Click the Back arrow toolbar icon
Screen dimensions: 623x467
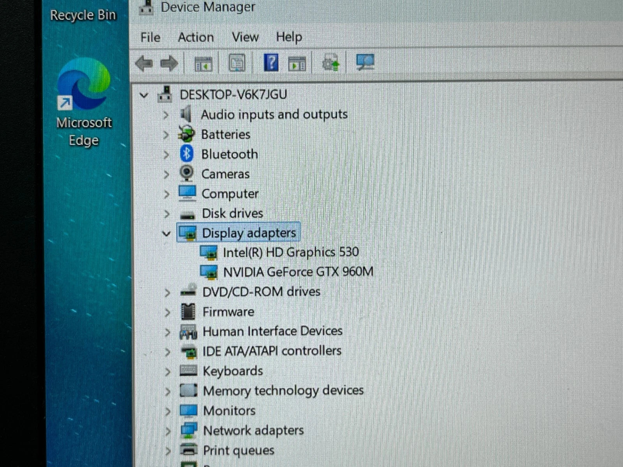144,63
